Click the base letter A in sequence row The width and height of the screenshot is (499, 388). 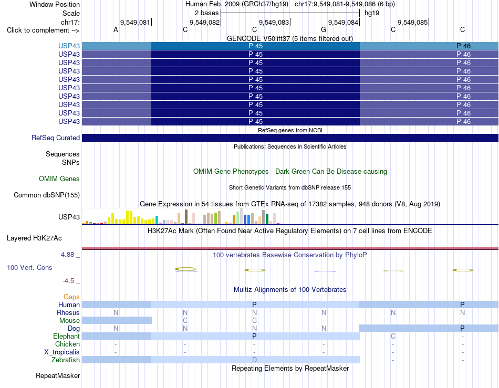(x=116, y=30)
